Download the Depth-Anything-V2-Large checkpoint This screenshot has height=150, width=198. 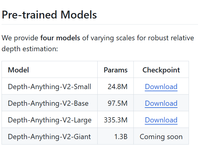pos(161,120)
